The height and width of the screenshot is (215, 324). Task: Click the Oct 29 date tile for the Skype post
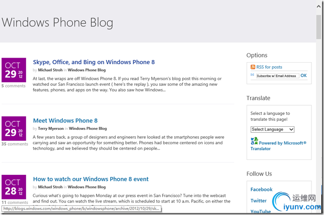14,70
